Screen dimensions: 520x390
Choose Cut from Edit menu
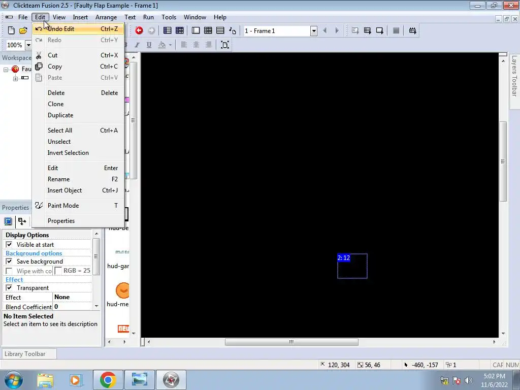click(x=78, y=55)
